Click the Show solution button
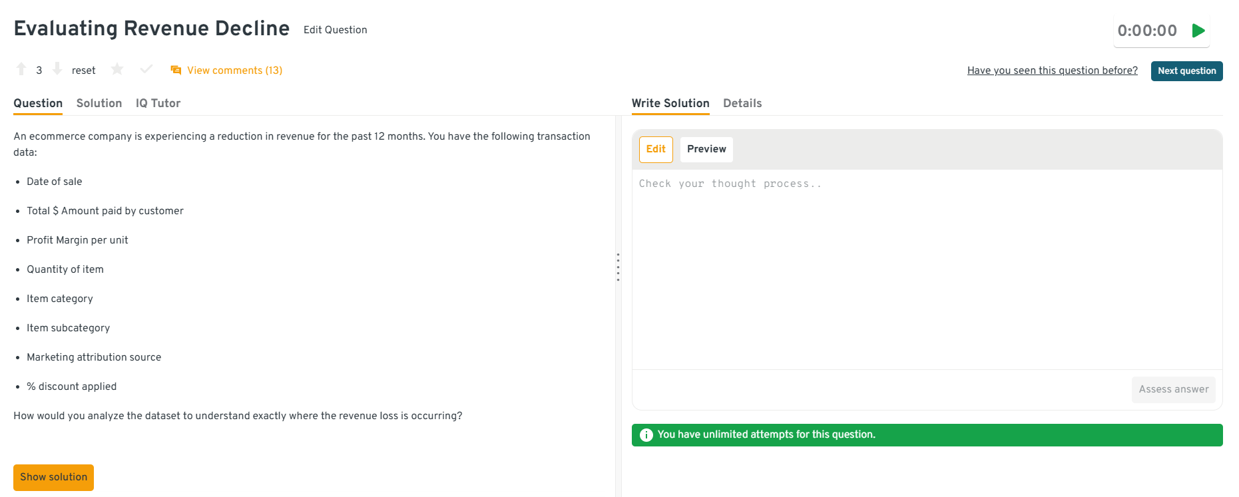The image size is (1239, 497). 53,477
